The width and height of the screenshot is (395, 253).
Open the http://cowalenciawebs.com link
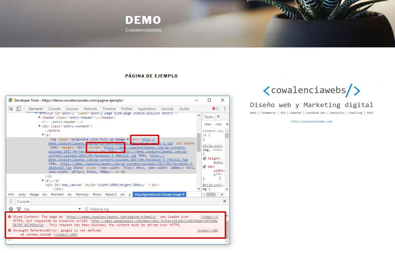311,122
